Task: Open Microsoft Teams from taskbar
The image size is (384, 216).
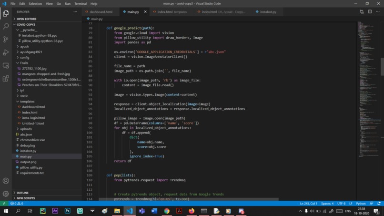Action: (142, 211)
